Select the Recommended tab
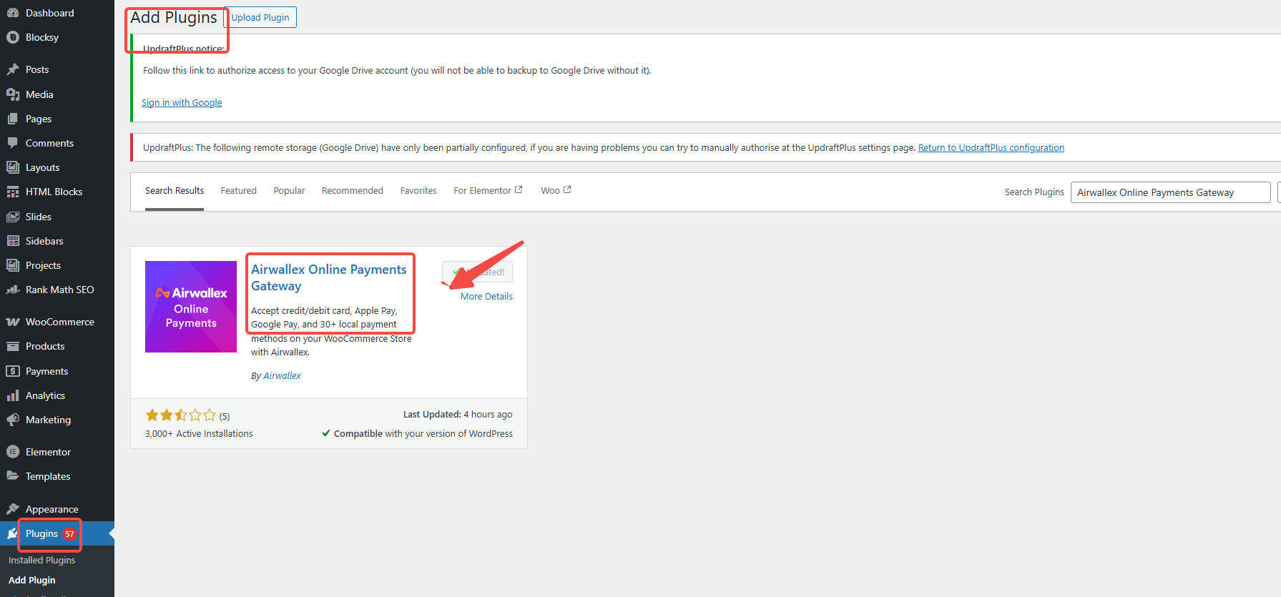1281x597 pixels. click(352, 191)
